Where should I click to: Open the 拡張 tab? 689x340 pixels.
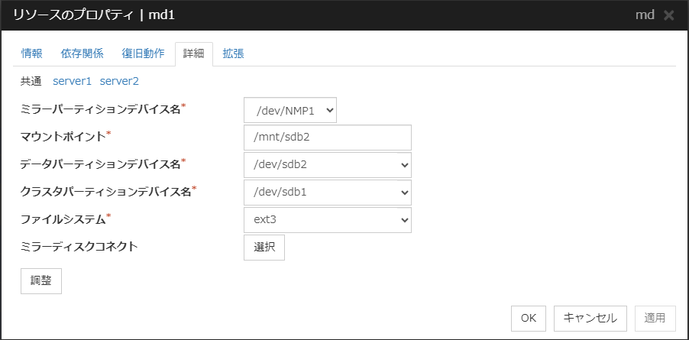click(x=233, y=53)
